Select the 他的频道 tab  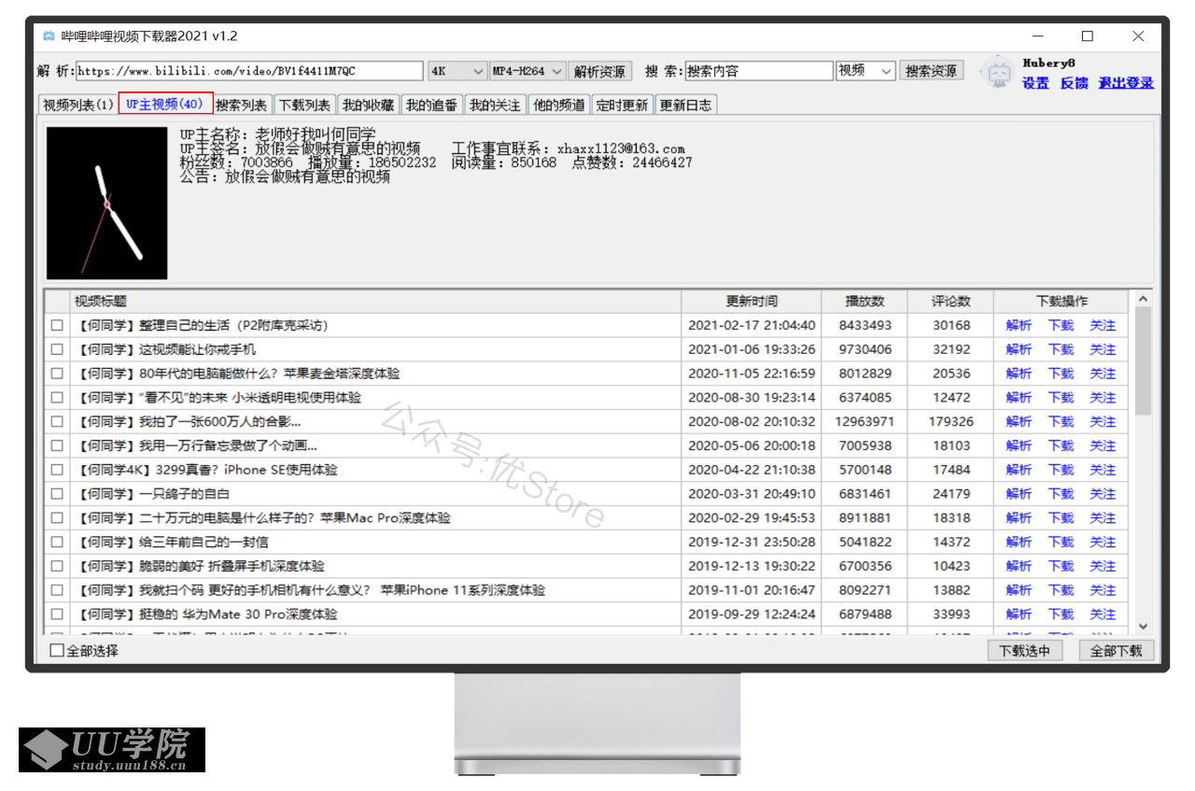point(558,106)
